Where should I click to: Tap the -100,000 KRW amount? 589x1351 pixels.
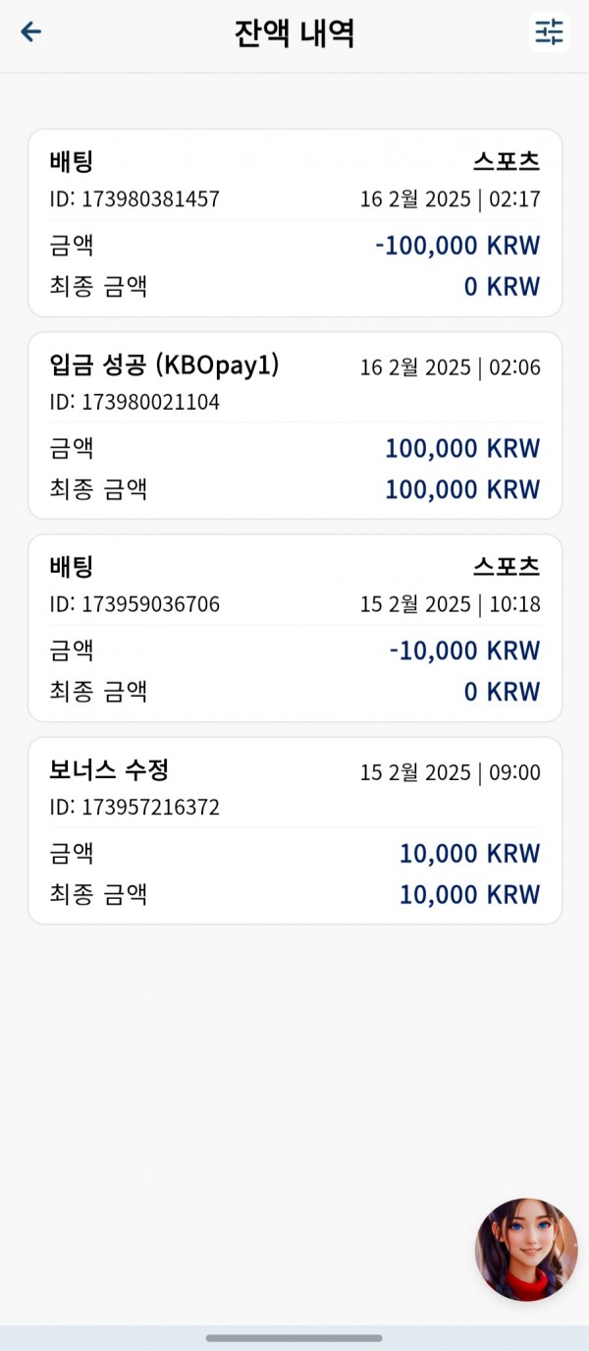457,246
